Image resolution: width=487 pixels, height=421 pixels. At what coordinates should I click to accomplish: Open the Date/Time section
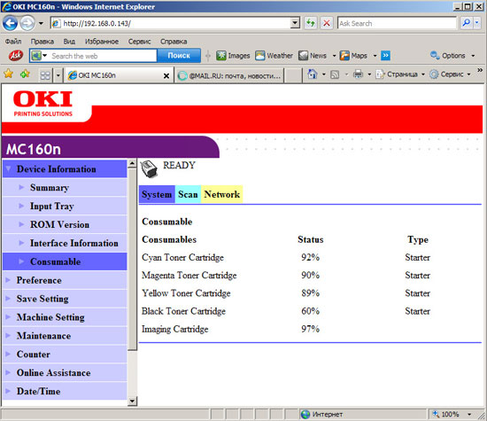point(65,391)
